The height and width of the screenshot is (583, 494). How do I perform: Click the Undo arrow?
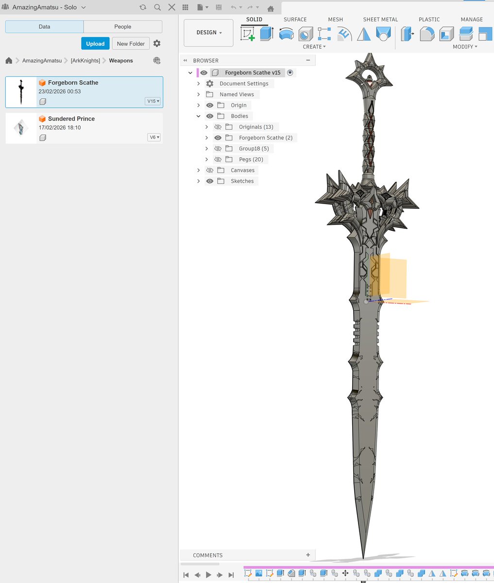click(x=234, y=8)
